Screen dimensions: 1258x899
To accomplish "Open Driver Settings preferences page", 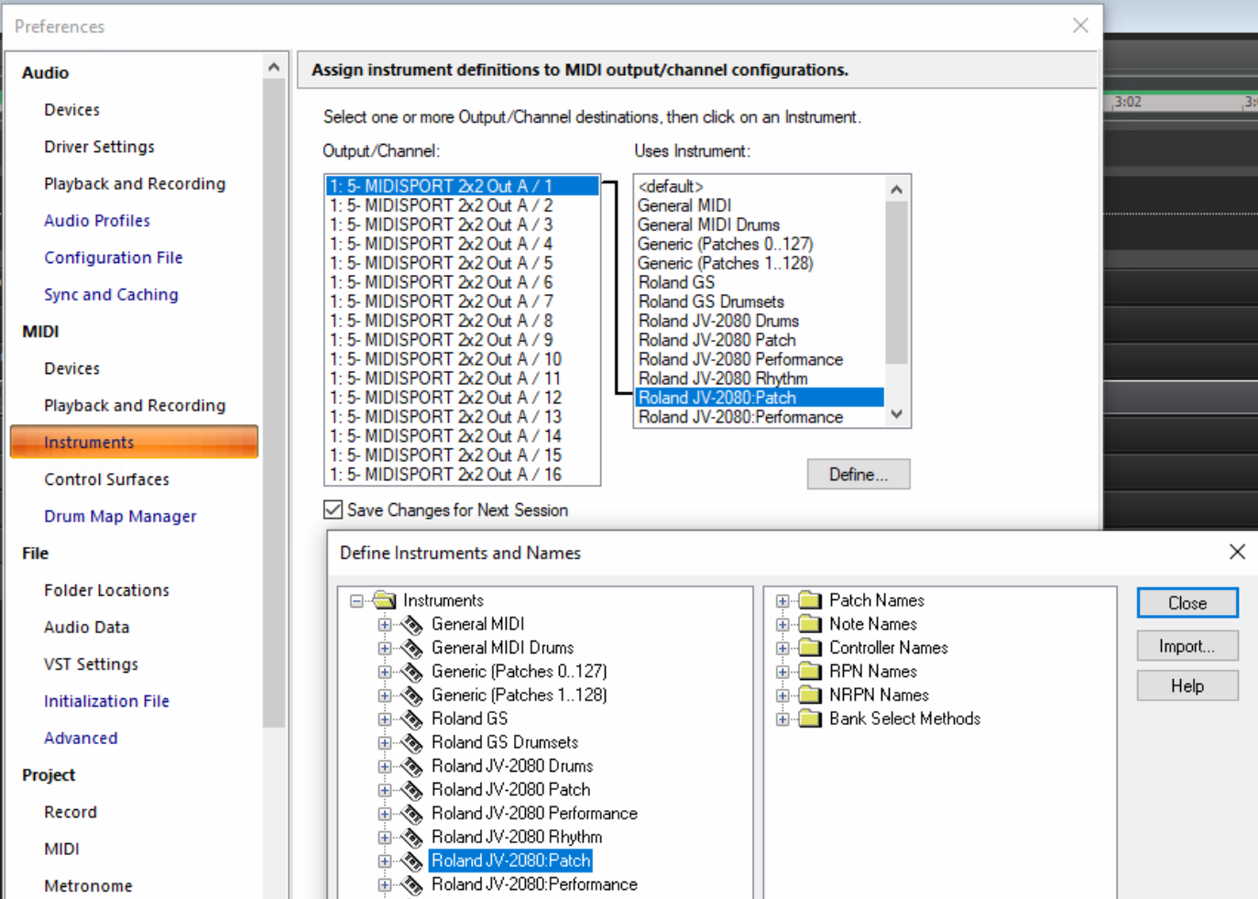I will tap(99, 147).
